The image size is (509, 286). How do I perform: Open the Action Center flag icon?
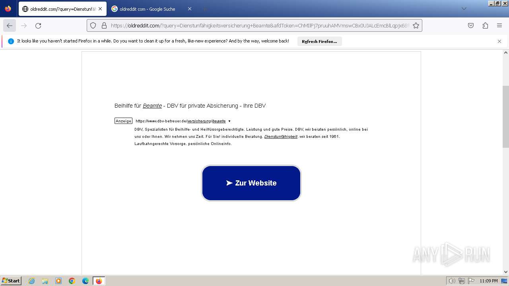[x=471, y=281]
